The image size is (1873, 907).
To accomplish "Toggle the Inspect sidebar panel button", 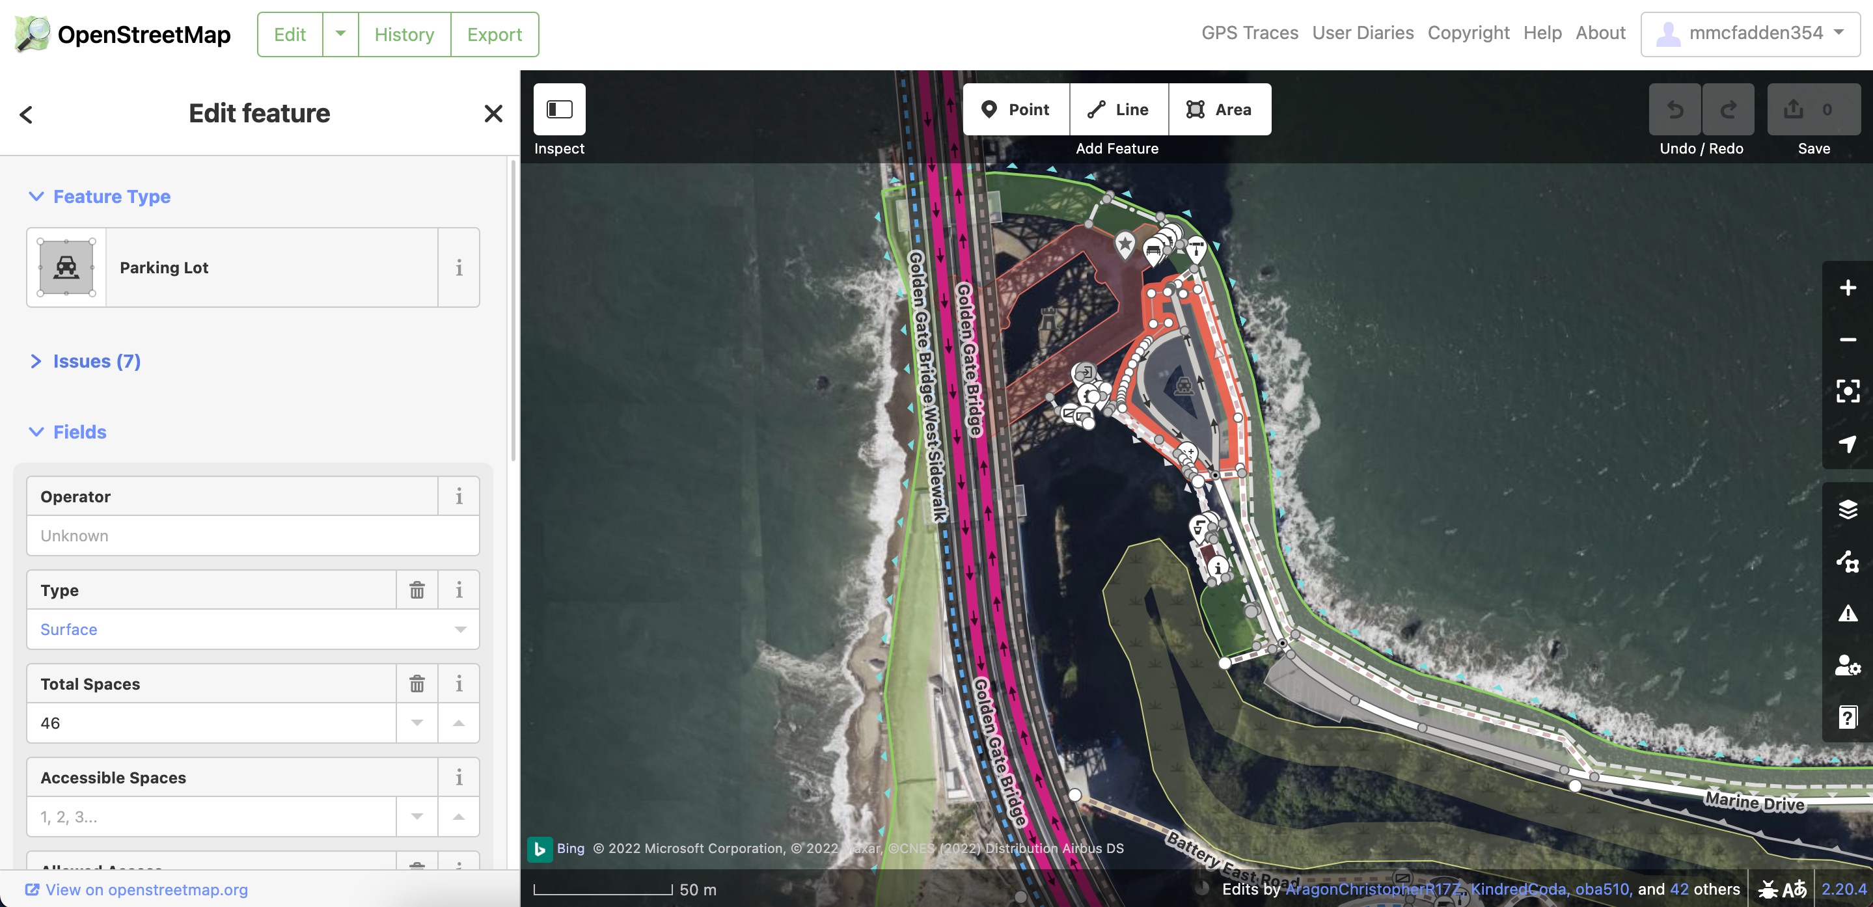I will 559,109.
